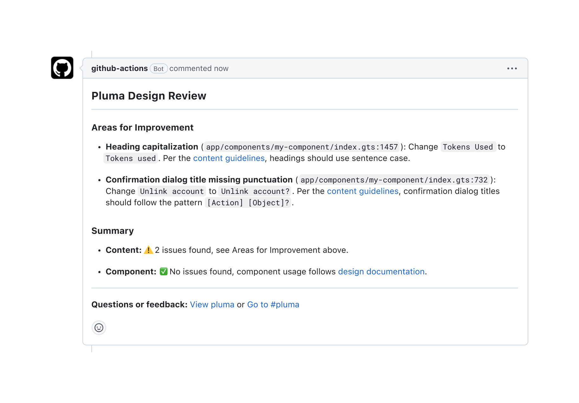
Task: Click the 'Heading capitalization' bold text
Action: [152, 147]
